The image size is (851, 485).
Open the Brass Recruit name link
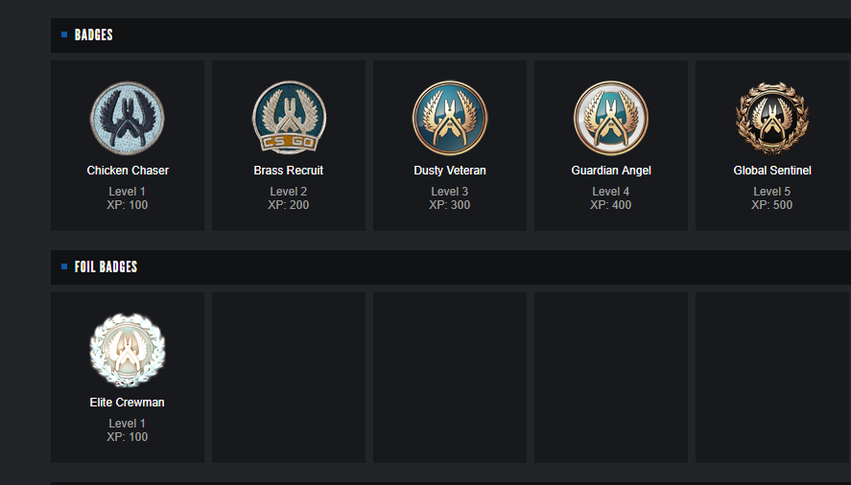pos(289,171)
